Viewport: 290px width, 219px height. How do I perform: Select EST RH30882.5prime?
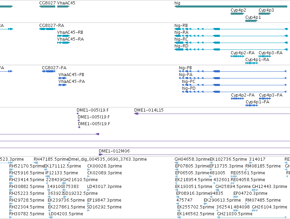click(x=11, y=190)
